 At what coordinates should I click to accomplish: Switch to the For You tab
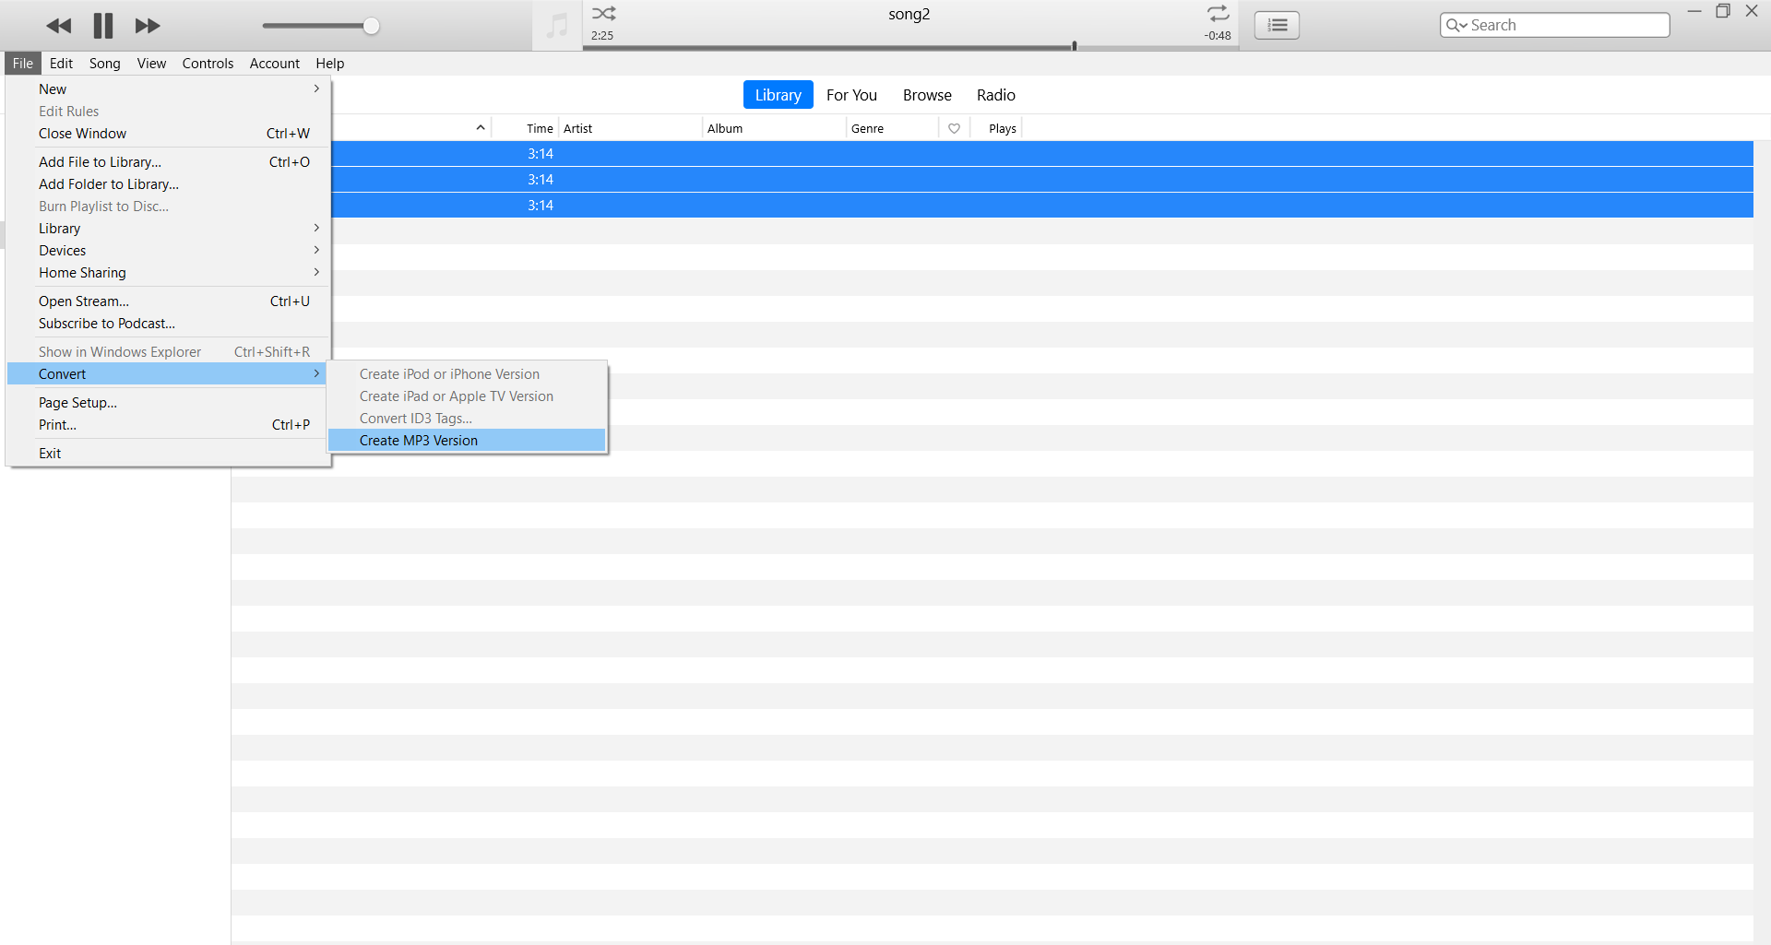(x=850, y=95)
